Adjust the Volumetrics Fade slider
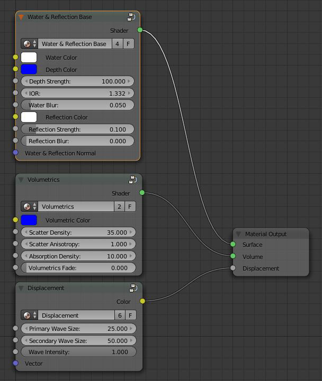Screen dimensions: 322x381 [x=78, y=268]
